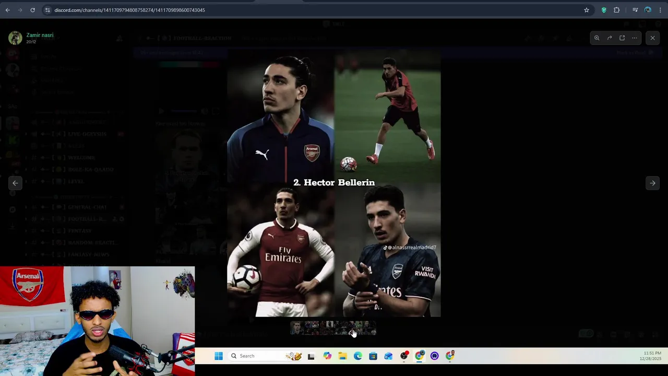Open the three-dots more options in viewer
668x376 pixels.
635,38
